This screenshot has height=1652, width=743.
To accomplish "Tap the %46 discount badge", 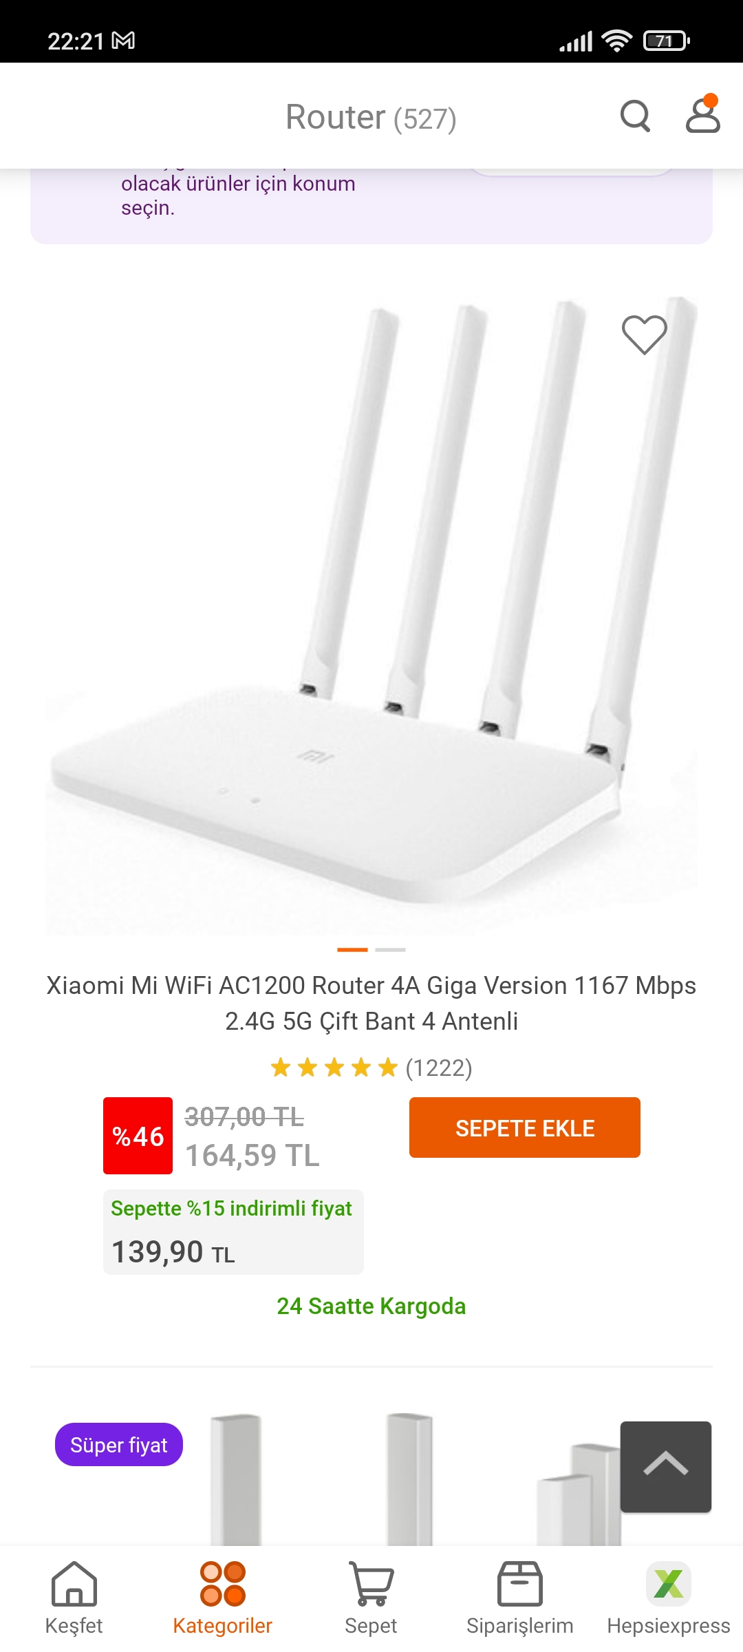I will coord(138,1136).
